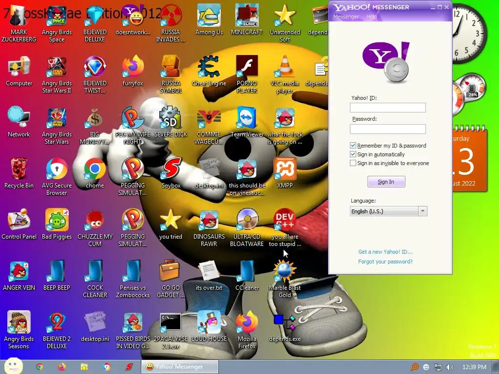Open the orange calendar gadget
Screen dimensions: 499x374
click(469, 159)
